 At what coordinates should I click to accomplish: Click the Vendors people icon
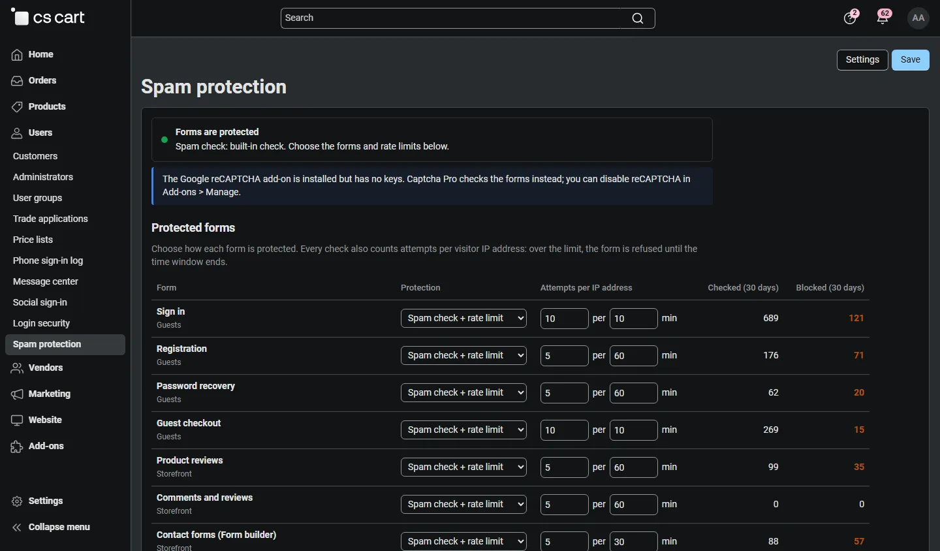[x=17, y=368]
